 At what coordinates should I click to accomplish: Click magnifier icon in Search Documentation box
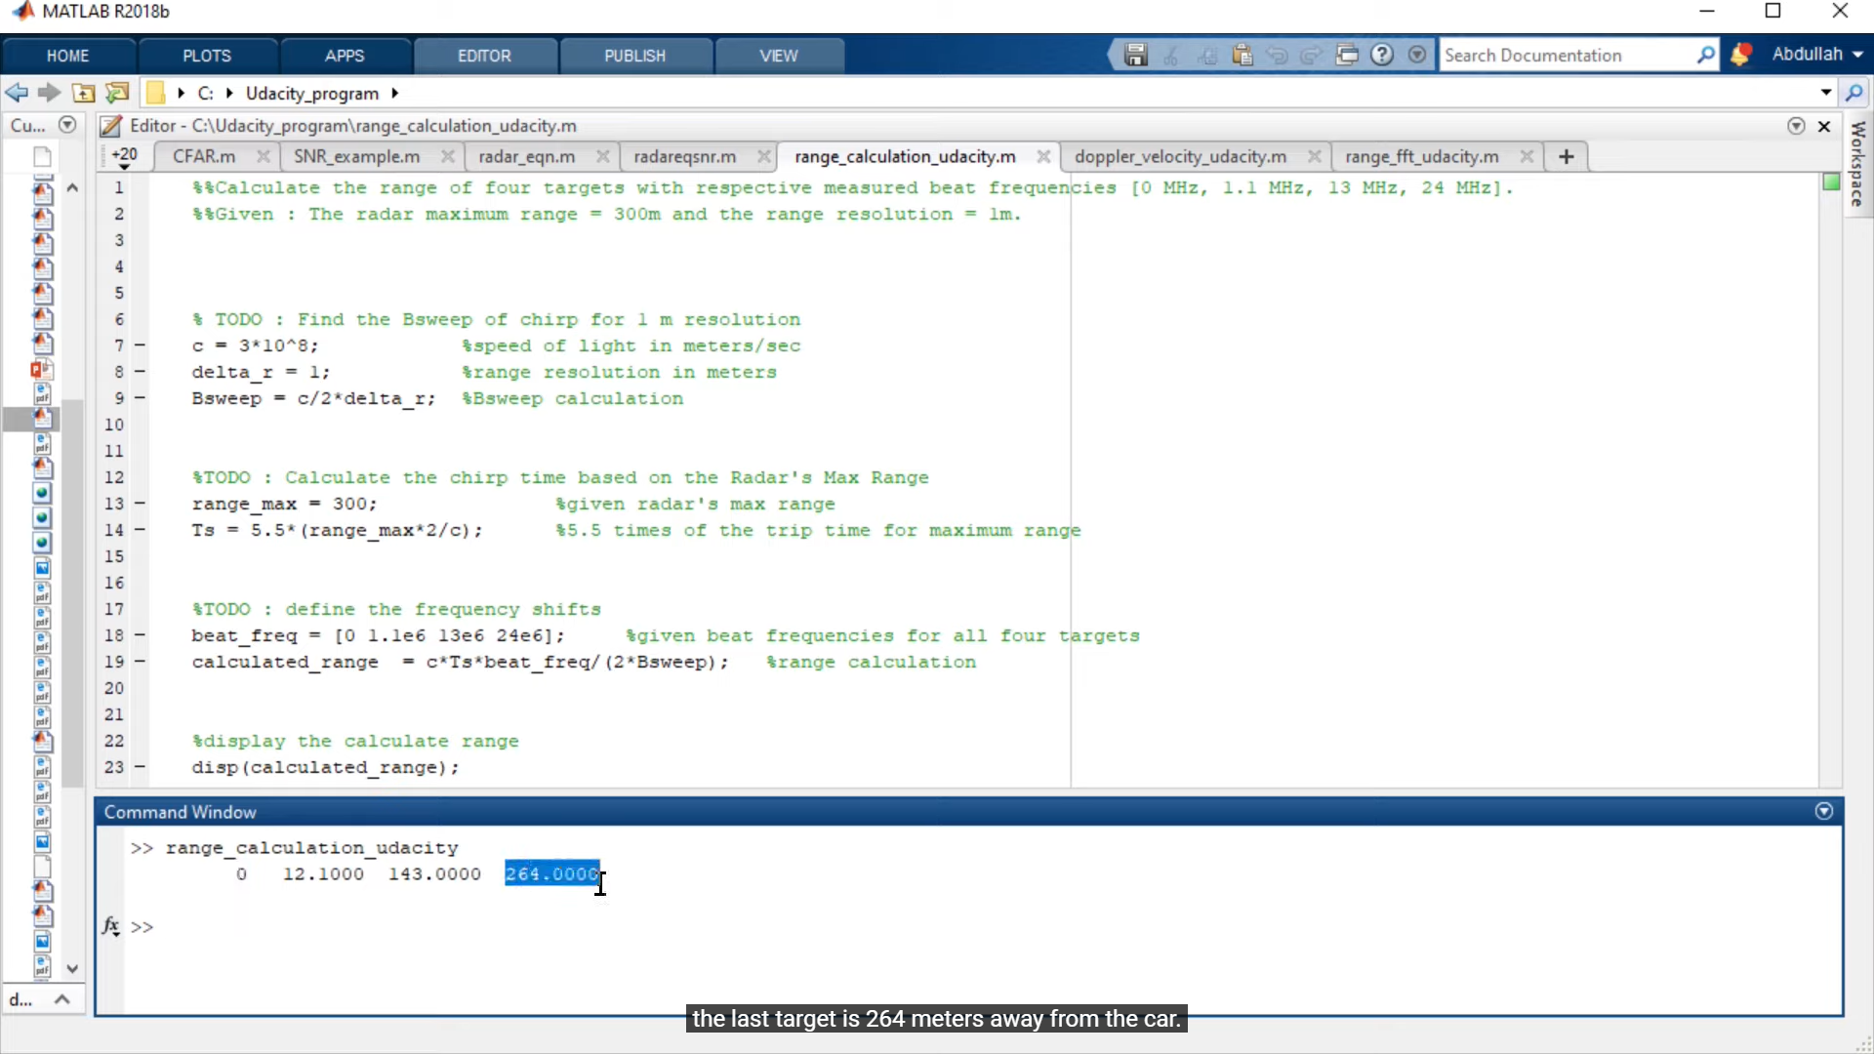click(1705, 55)
